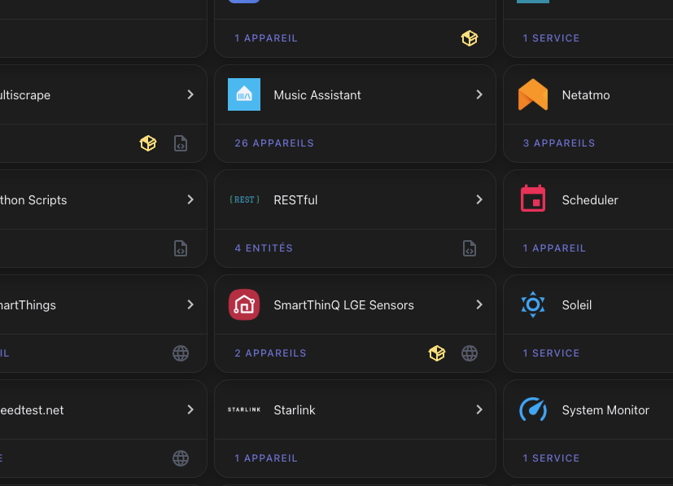Image resolution: width=673 pixels, height=486 pixels.
Task: Open the 26 appareils link under Music Assistant
Action: [x=273, y=143]
